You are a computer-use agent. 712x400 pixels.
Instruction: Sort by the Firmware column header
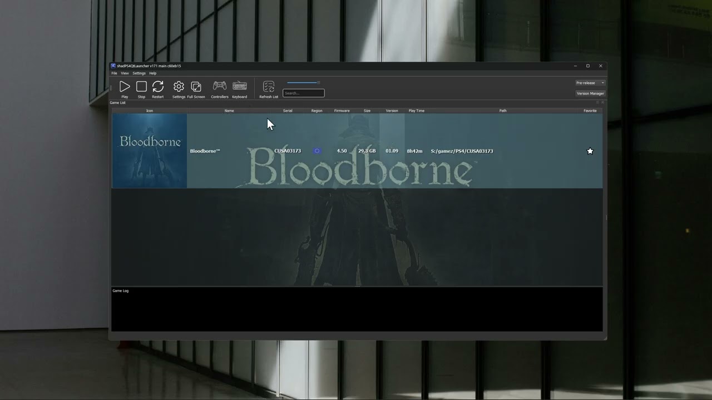pos(342,111)
